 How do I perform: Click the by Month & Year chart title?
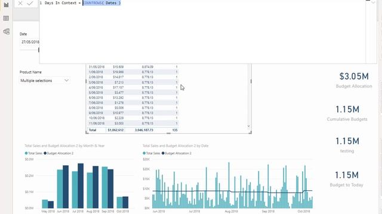pos(64,146)
